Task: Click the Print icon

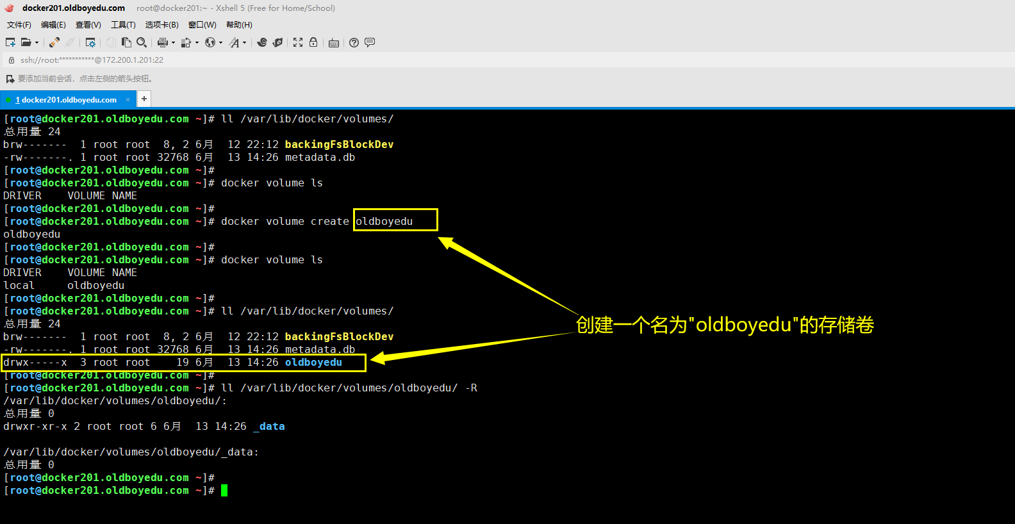Action: pyautogui.click(x=163, y=42)
